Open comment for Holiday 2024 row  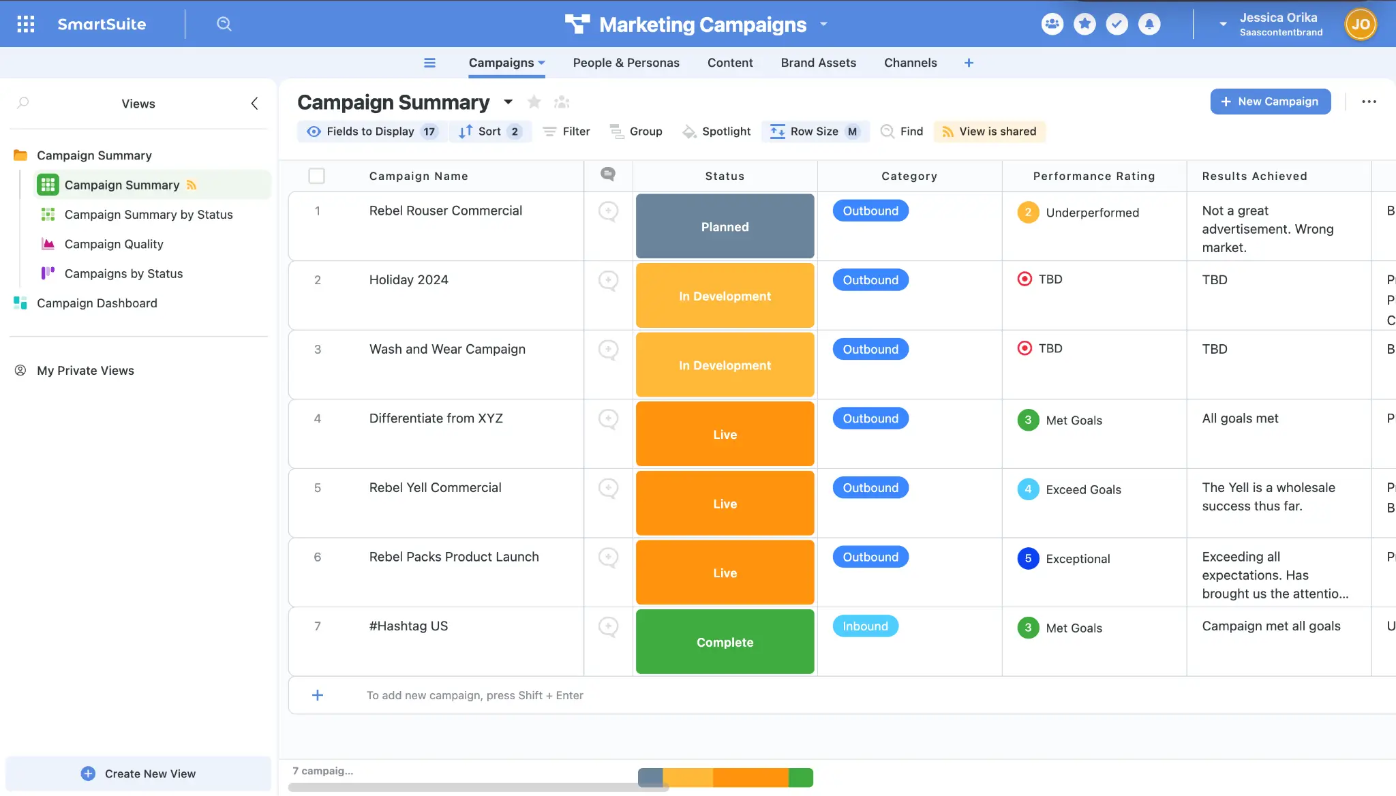pyautogui.click(x=608, y=281)
